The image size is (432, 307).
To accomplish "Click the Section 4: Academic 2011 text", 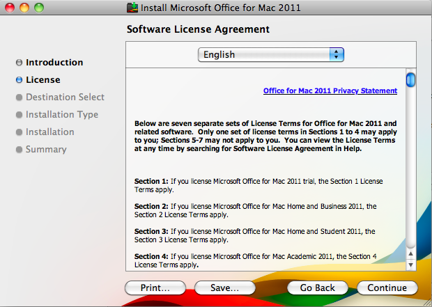I will point(256,260).
